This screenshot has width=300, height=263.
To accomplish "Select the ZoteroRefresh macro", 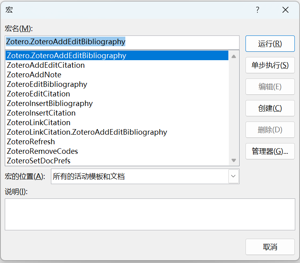I will point(117,142).
